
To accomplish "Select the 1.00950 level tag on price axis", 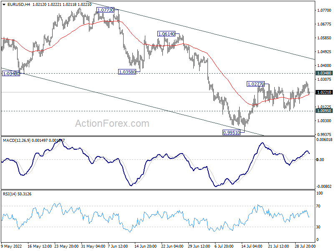I will pos(324,110).
